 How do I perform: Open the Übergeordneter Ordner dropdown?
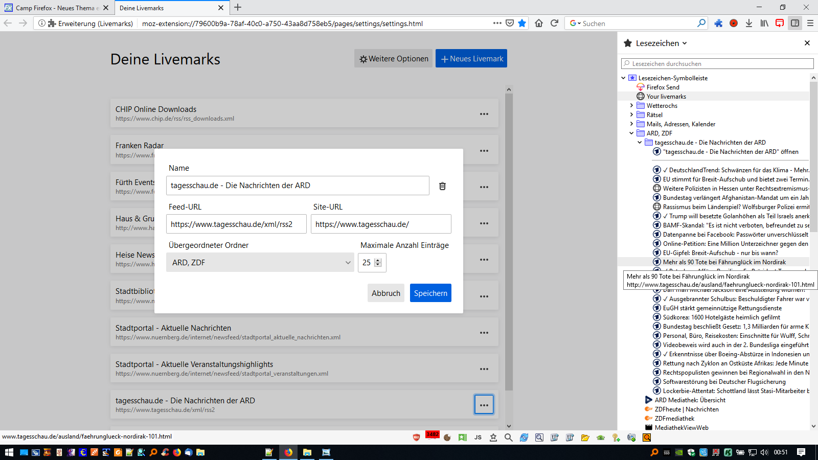point(260,263)
